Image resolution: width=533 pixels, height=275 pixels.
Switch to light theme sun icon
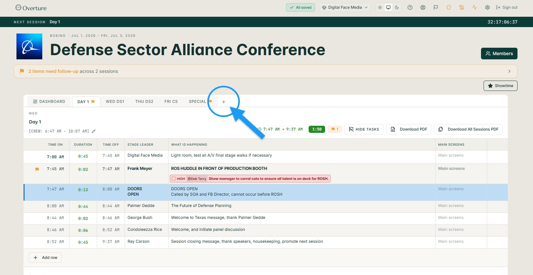click(x=380, y=7)
